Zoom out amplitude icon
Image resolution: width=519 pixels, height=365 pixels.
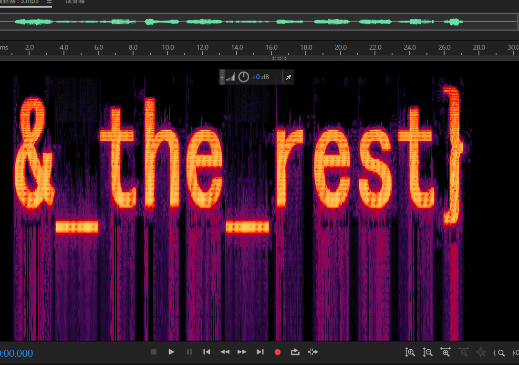pos(427,353)
